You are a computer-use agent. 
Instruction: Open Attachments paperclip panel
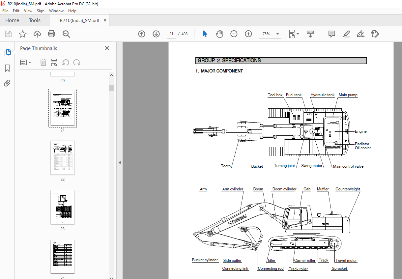[7, 83]
